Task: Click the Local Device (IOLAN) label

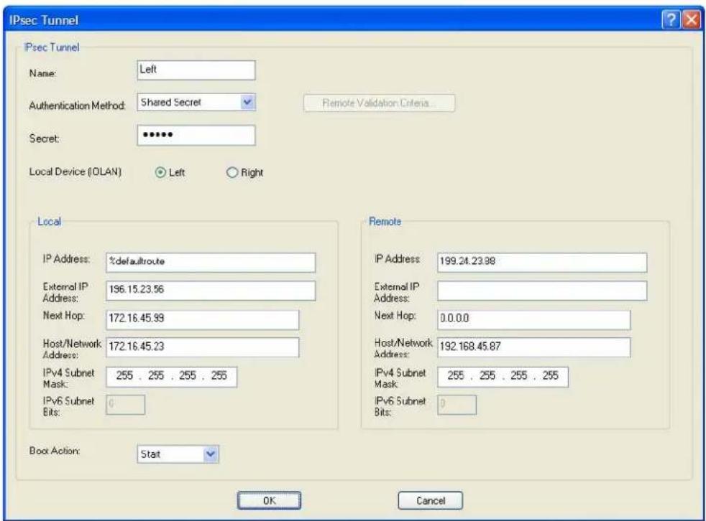Action: point(75,172)
